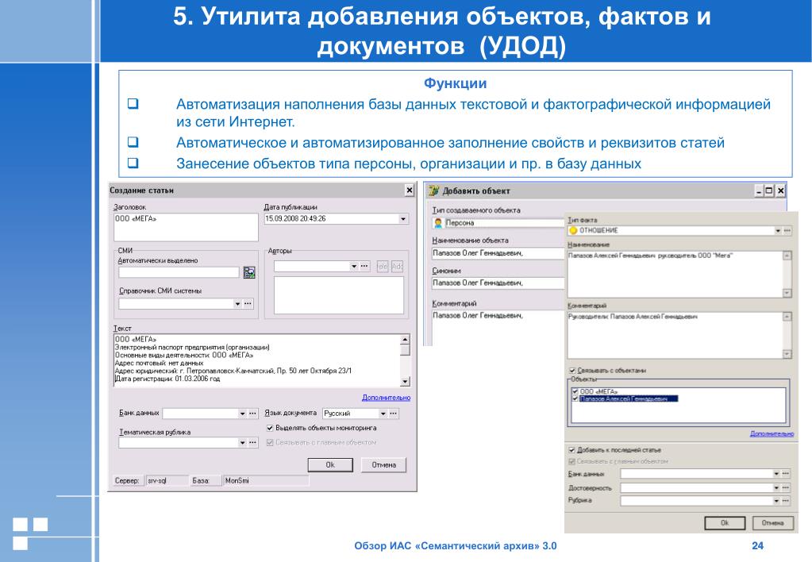Click ellipsis button next to Банк данных in Создание статьи

pos(252,414)
